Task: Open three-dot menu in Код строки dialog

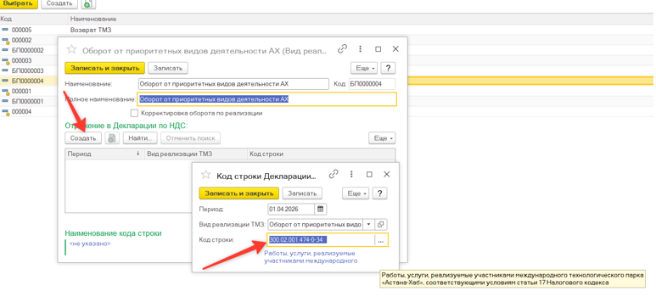Action: click(x=351, y=174)
